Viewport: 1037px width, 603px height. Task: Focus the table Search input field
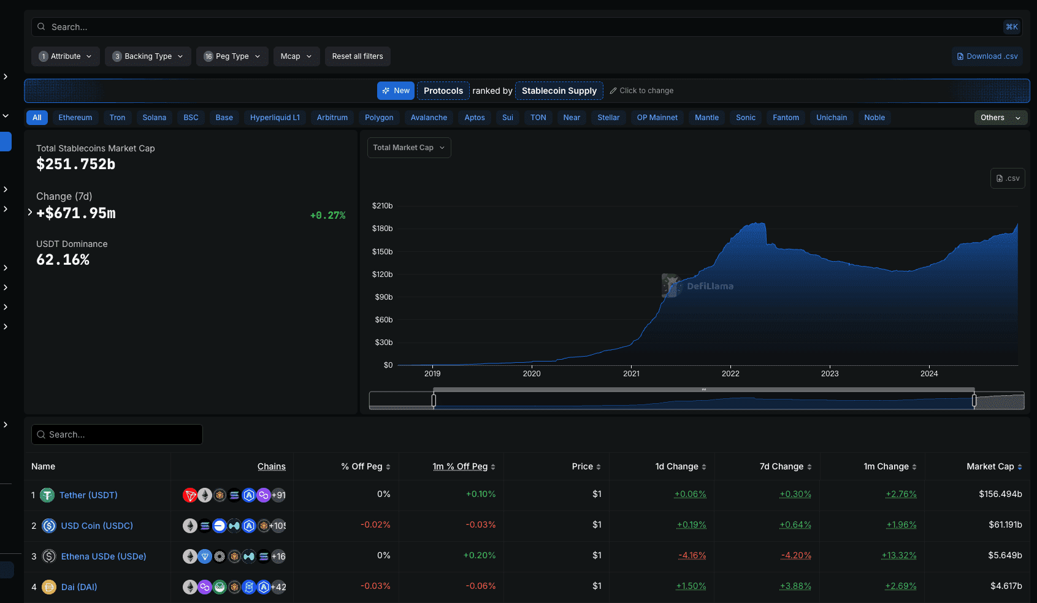[117, 434]
